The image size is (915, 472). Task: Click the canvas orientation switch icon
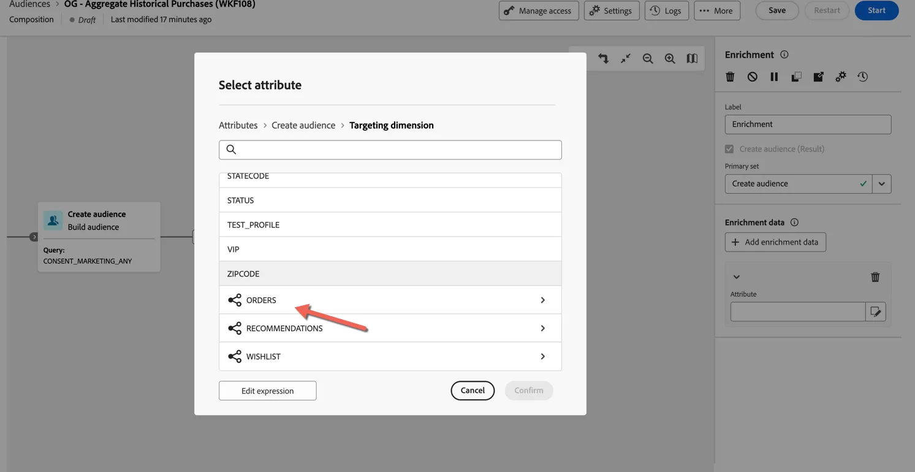click(x=603, y=58)
